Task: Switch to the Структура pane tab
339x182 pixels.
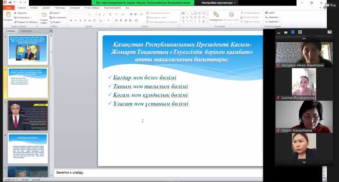Action: [x=26, y=31]
